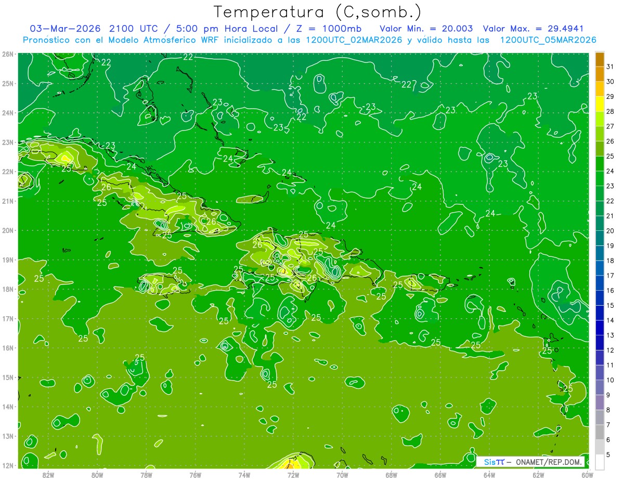This screenshot has height=482, width=624.
Task: Click the white swatch below 5
Action: coord(600,462)
